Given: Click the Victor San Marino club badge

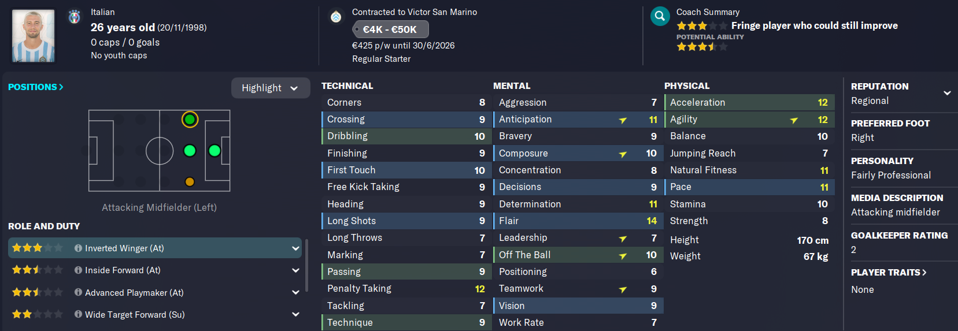Looking at the screenshot, I should pyautogui.click(x=336, y=17).
